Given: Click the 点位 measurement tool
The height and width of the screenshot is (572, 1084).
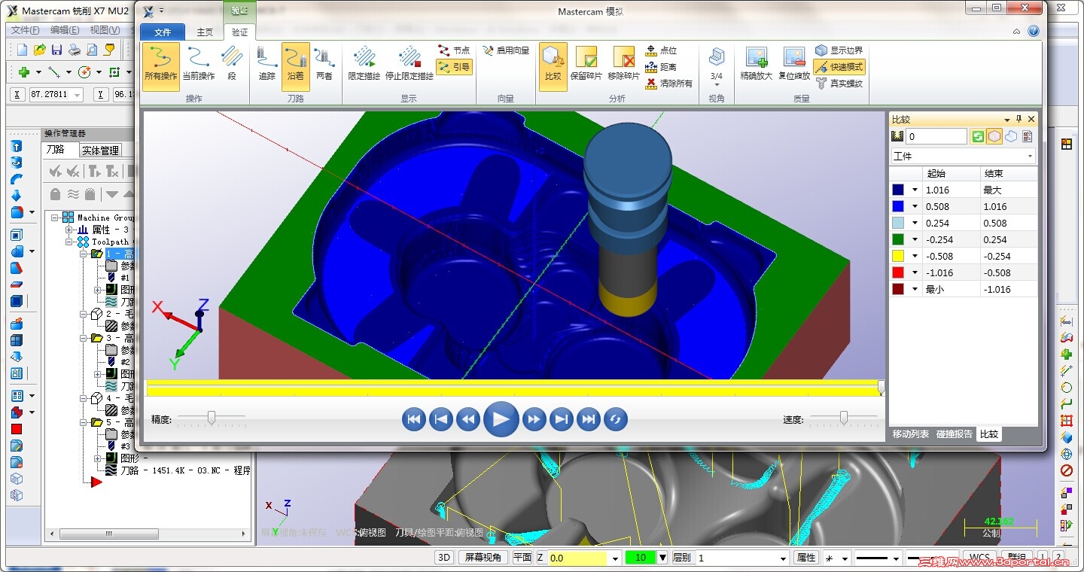Looking at the screenshot, I should point(662,50).
